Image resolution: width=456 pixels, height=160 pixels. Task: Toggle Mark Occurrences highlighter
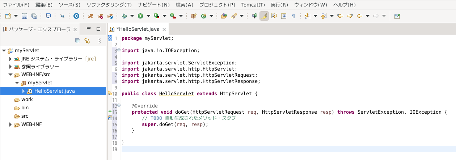coord(264,16)
